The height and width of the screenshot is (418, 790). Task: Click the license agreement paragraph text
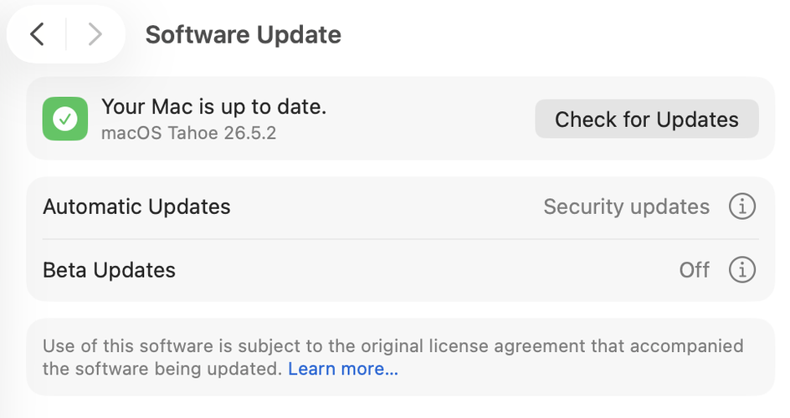coord(393,357)
